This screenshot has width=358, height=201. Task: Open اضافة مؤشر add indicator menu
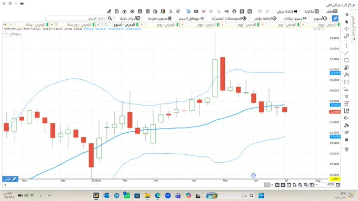pyautogui.click(x=265, y=18)
